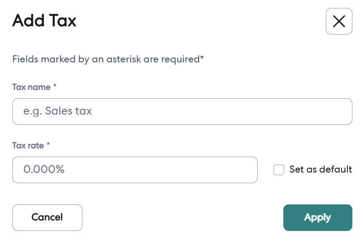Click the asterisk beside Tax rate label
The image size is (363, 242).
48,145
